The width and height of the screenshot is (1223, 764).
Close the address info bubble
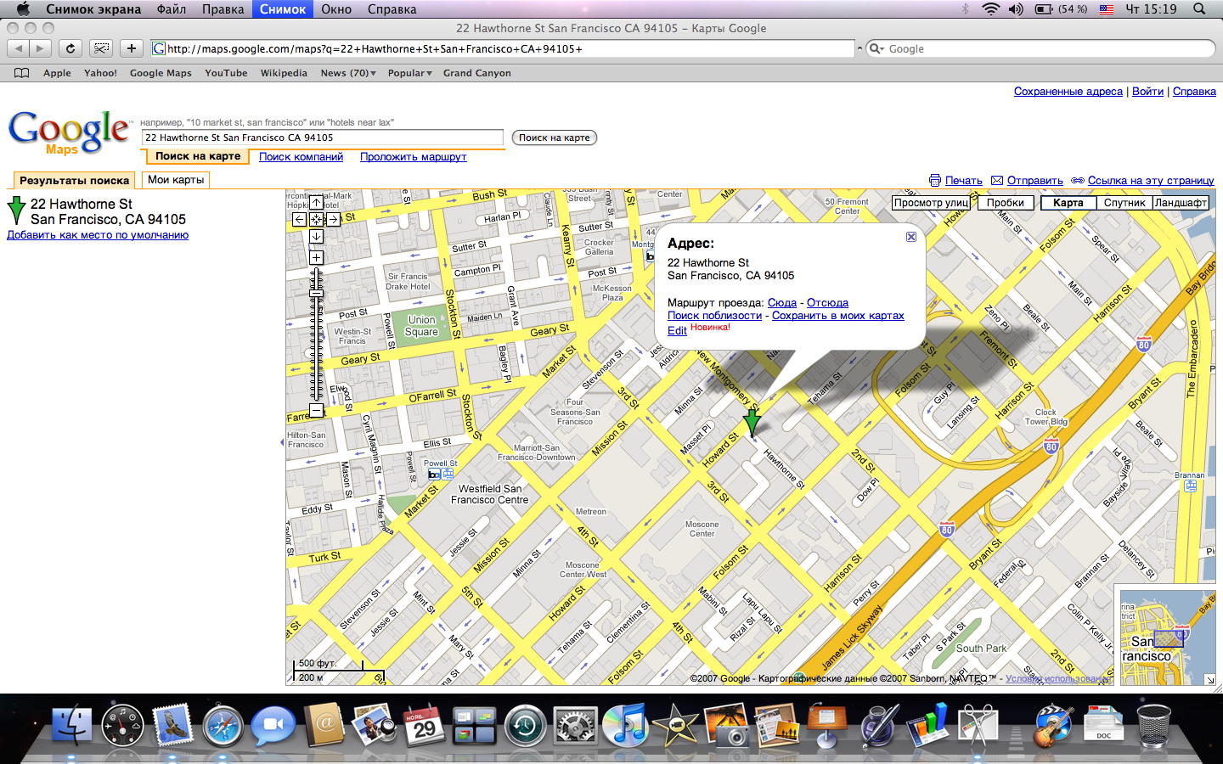click(911, 237)
